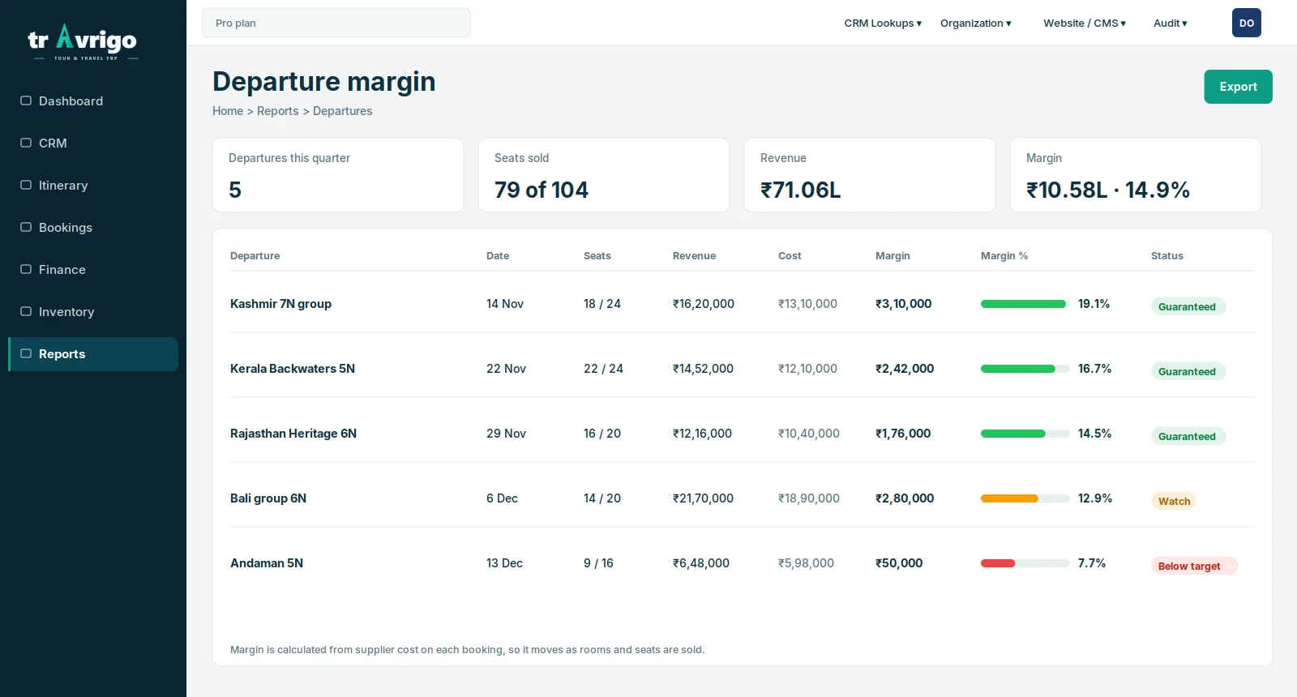Click the Kerala Backwaters 5N departure name

coord(293,369)
